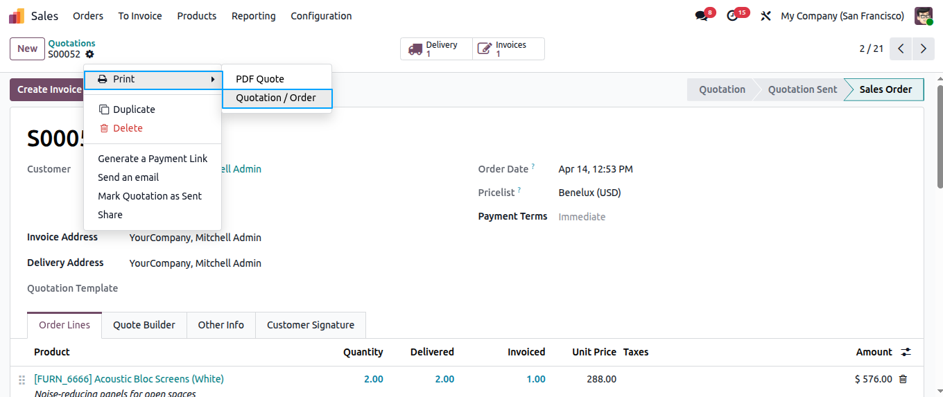
Task: Open the Quotations breadcrumb link
Action: [72, 43]
